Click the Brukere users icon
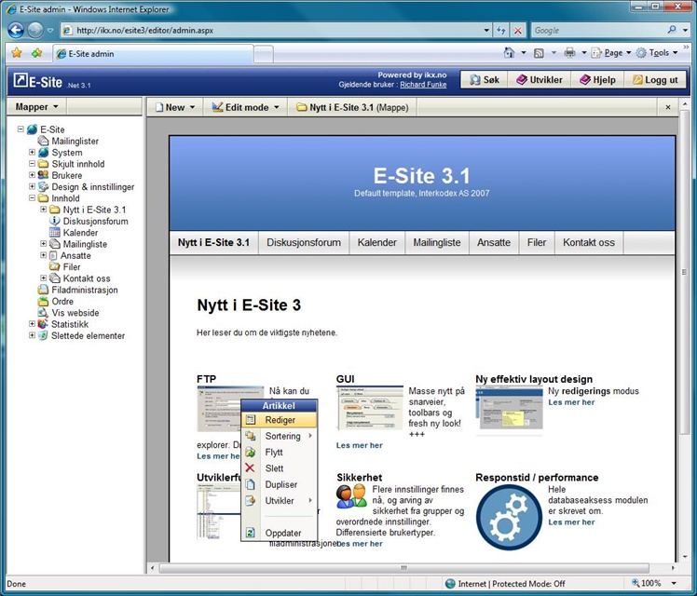Screen dimensions: 697x596 point(43,175)
